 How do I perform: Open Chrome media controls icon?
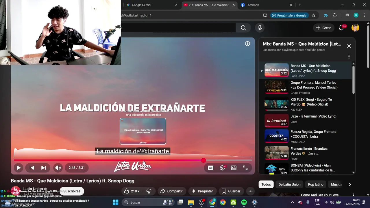(347, 15)
